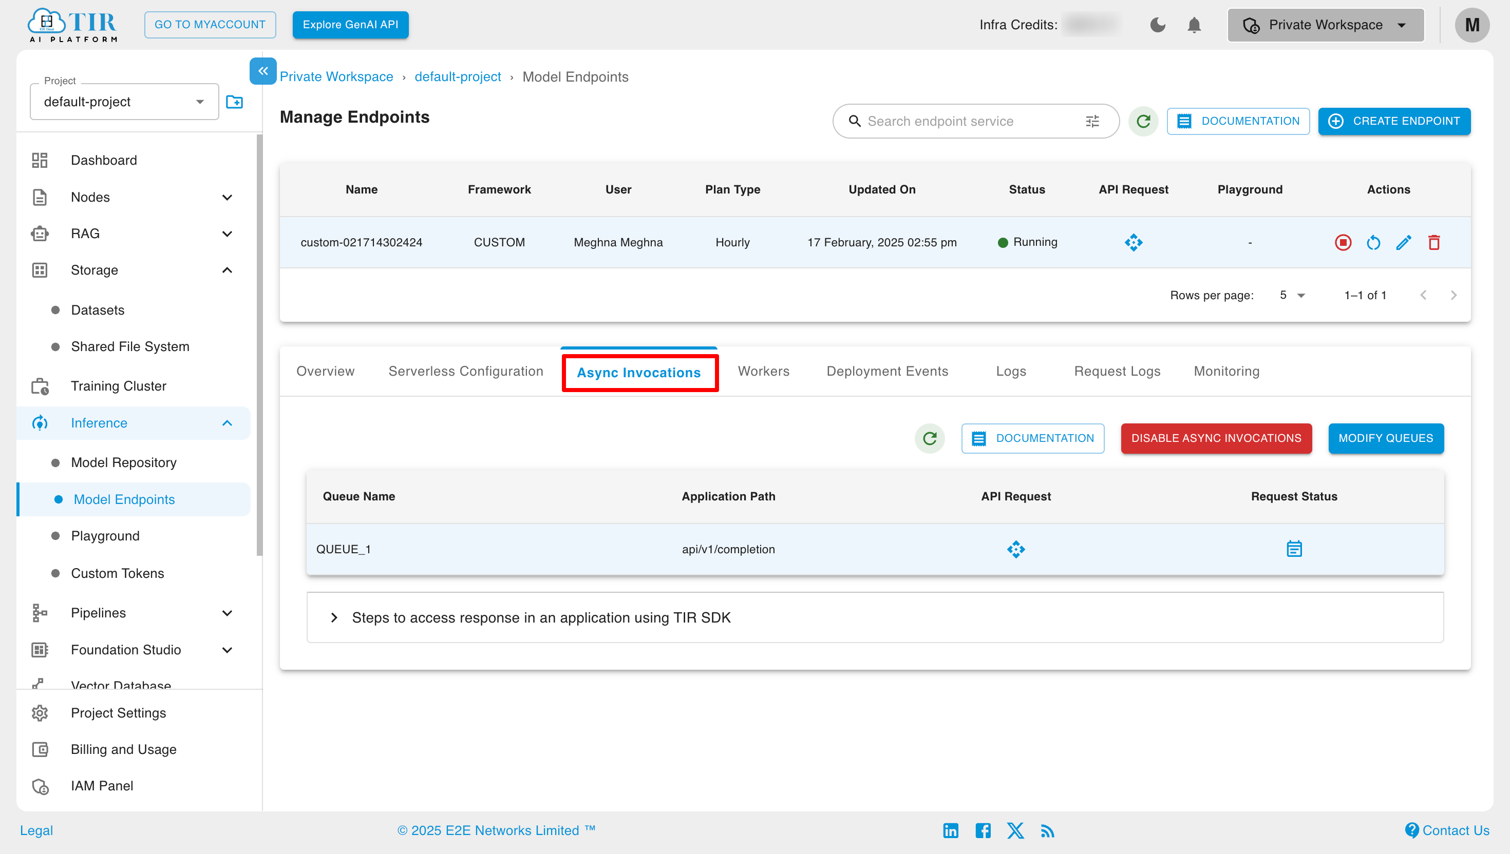Click the refresh icon near queue list
The image size is (1510, 854).
click(930, 437)
